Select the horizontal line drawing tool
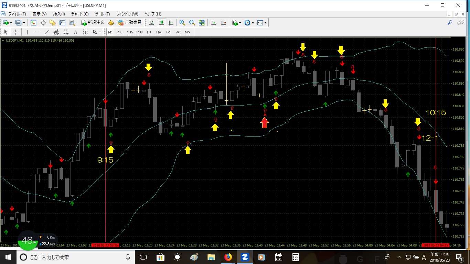Viewport: 470px width, 264px height. point(37,32)
